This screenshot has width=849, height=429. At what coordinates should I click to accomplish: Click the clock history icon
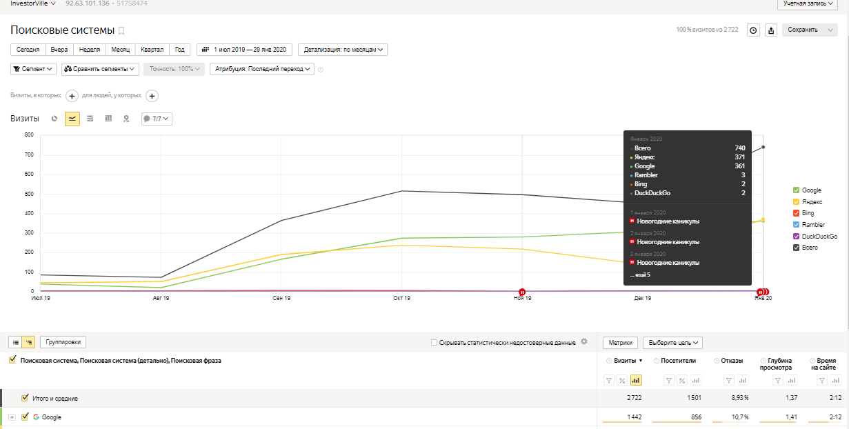click(x=754, y=30)
